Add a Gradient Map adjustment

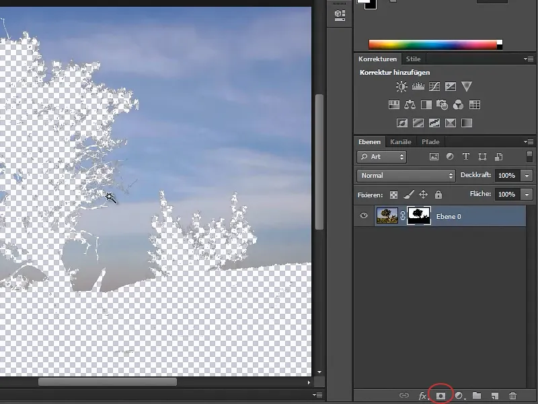(467, 123)
